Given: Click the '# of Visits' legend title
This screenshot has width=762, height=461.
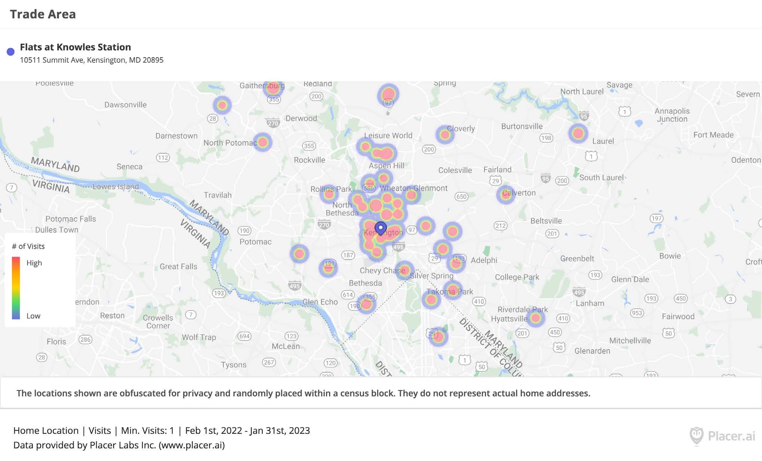Looking at the screenshot, I should [28, 246].
